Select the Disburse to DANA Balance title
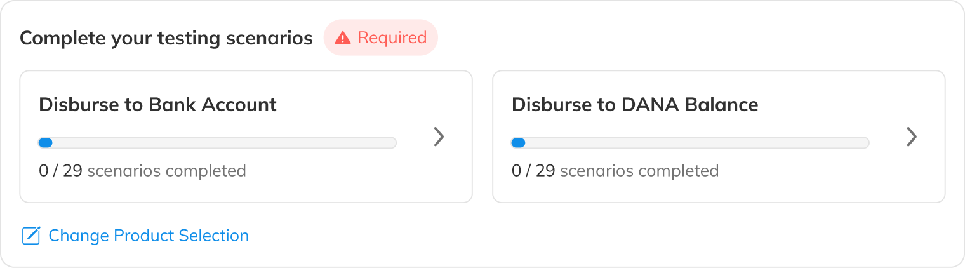Image resolution: width=965 pixels, height=268 pixels. pyautogui.click(x=635, y=105)
